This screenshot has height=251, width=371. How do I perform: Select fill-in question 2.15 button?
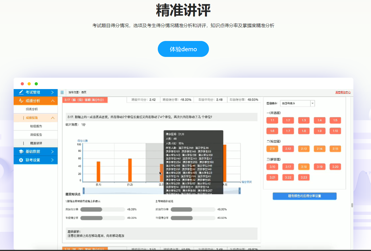[335, 149]
